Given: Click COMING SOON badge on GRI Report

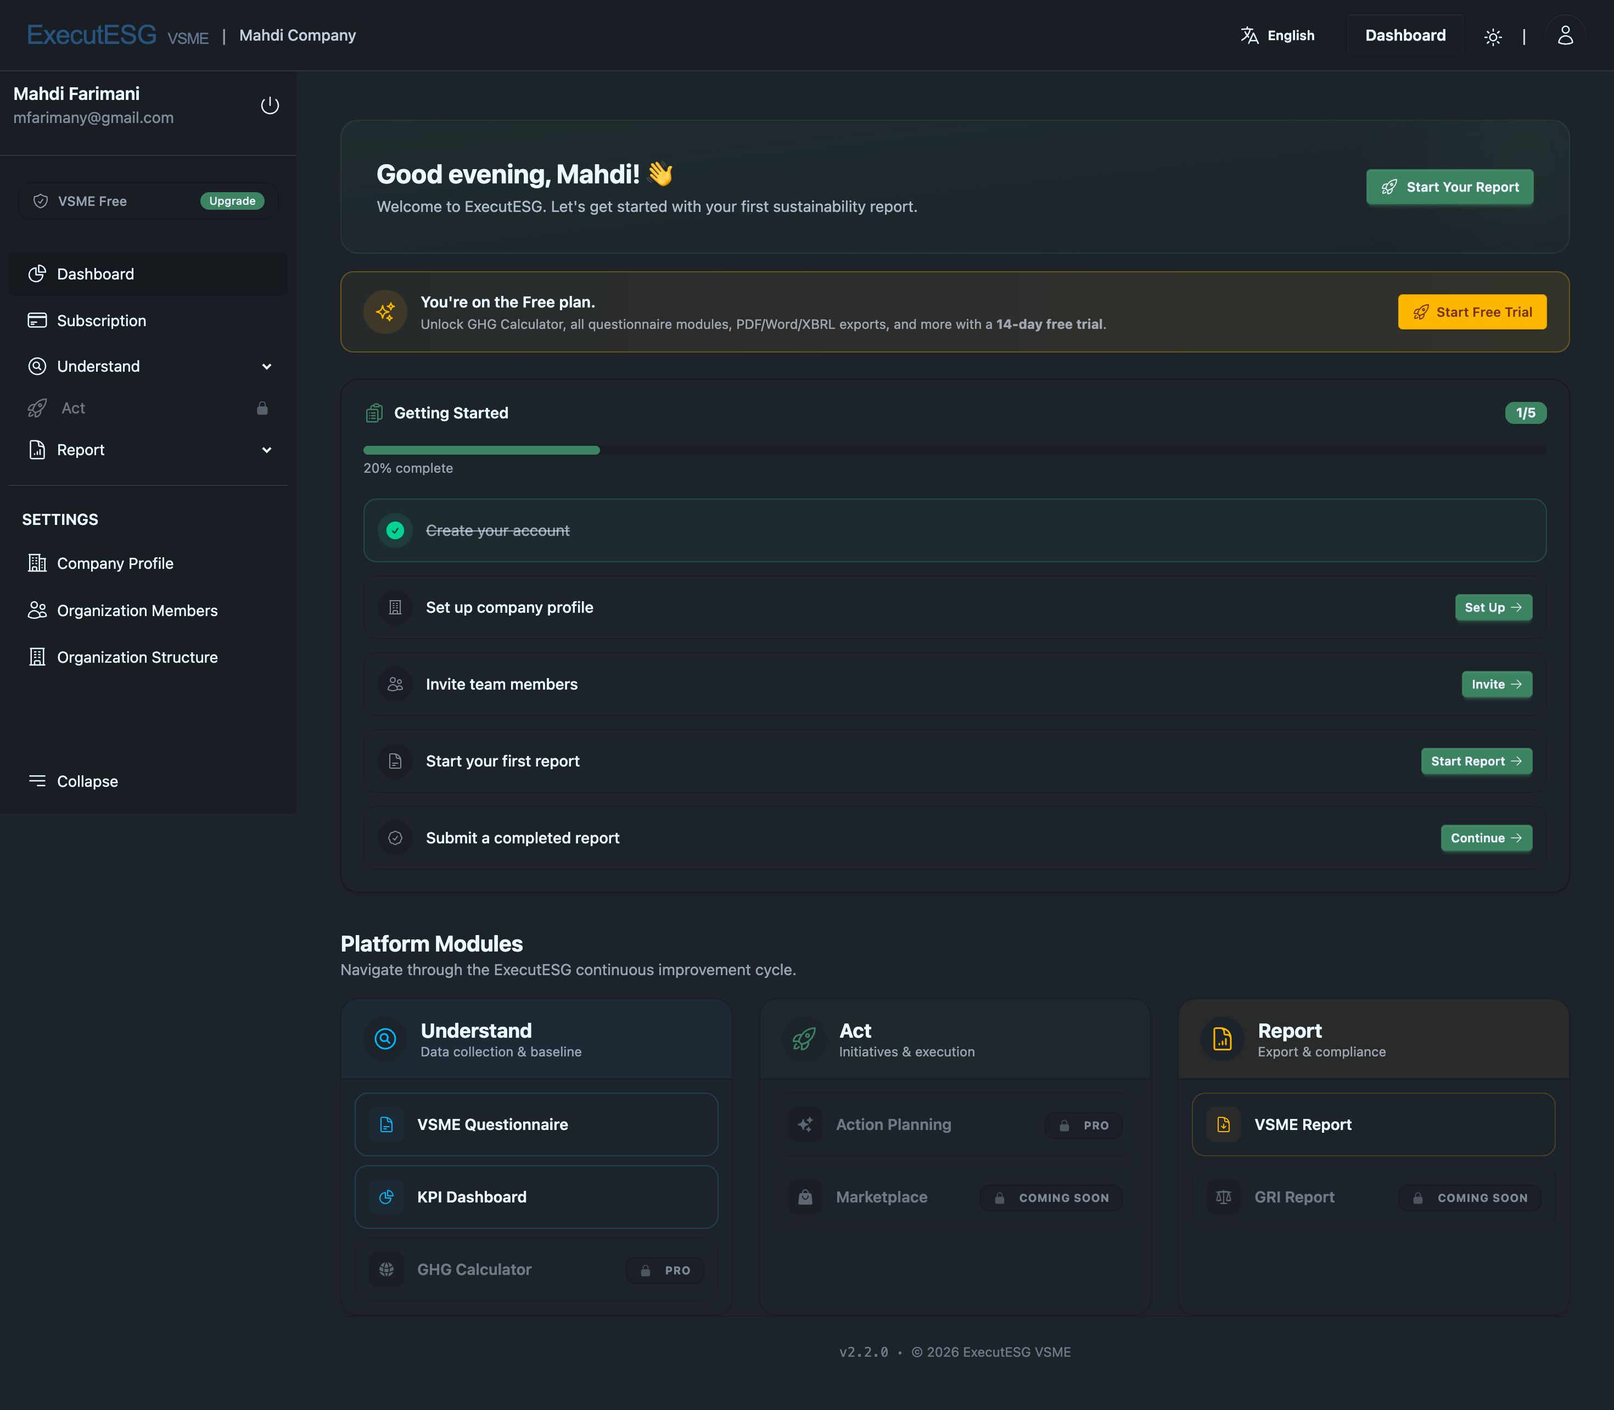Looking at the screenshot, I should point(1469,1198).
